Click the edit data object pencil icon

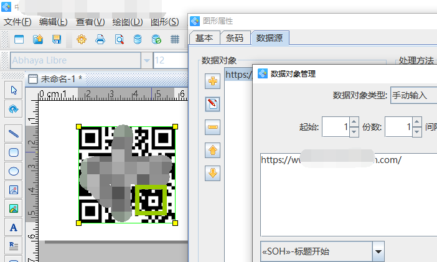213,105
